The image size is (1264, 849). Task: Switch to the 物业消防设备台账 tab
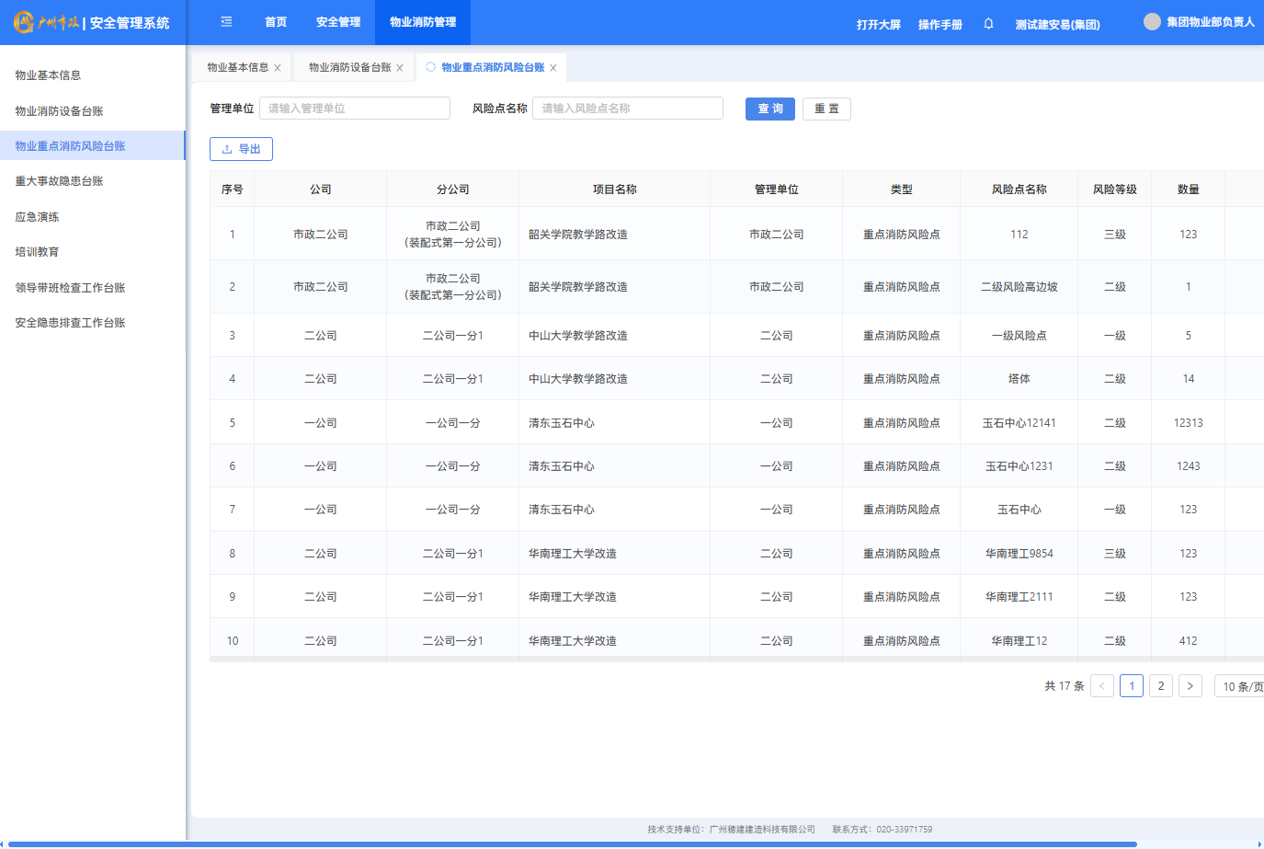[x=349, y=67]
